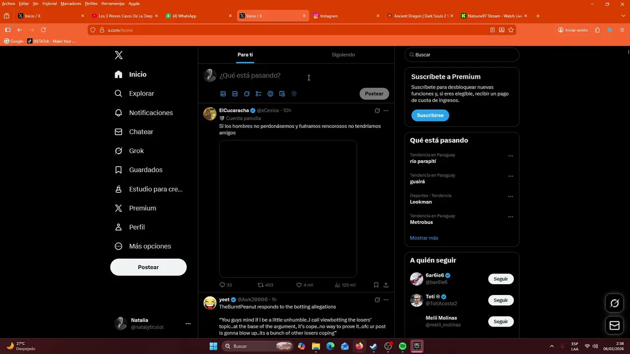This screenshot has height=354, width=630.
Task: Click Iniciar sesión in Firefox toolbar
Action: 573,30
